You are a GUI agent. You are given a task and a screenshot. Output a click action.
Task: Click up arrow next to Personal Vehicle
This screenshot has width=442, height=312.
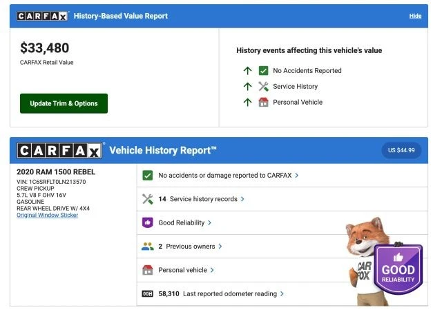tap(247, 102)
